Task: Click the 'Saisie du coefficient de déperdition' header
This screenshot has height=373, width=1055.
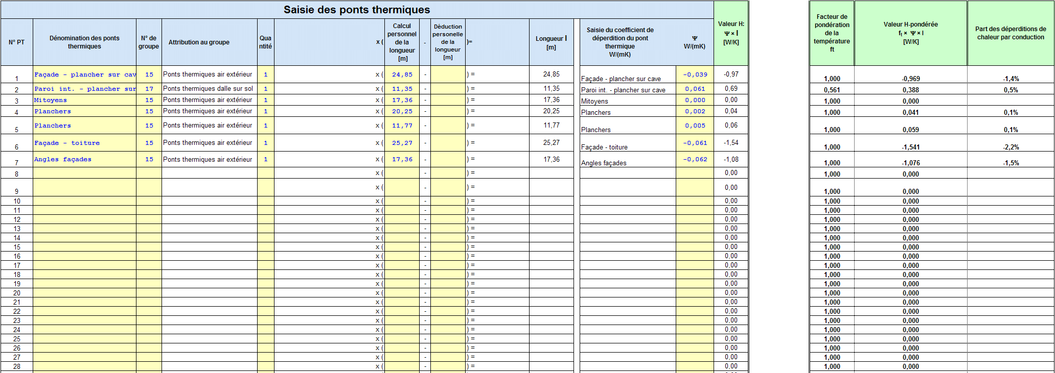Action: click(620, 42)
